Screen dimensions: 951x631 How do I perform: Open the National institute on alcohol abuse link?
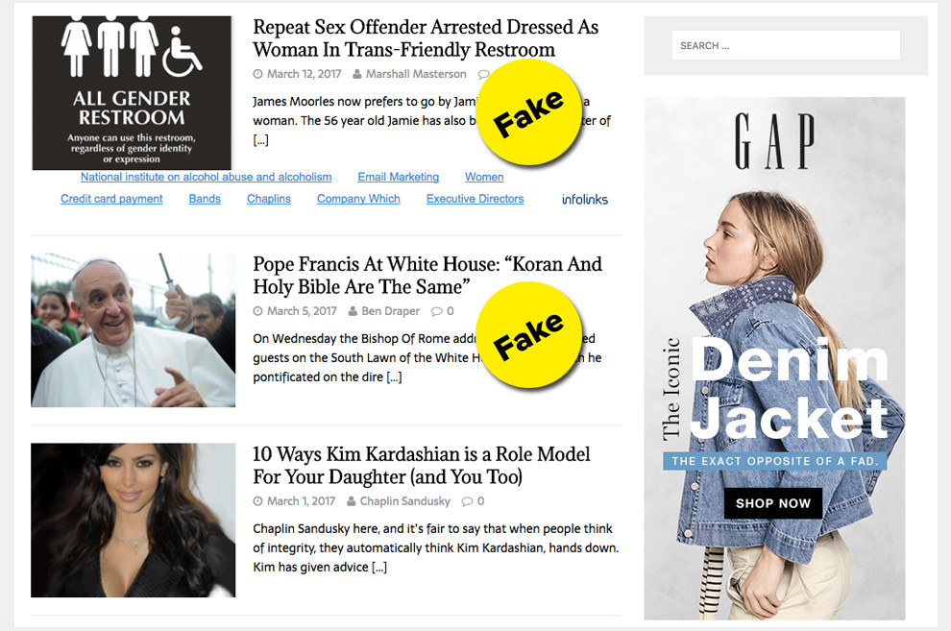pyautogui.click(x=207, y=177)
